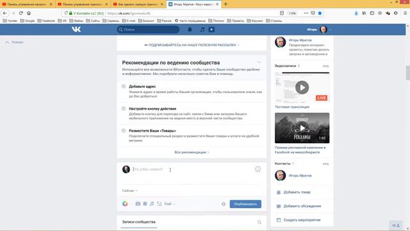The height and width of the screenshot is (231, 410).
Task: Mark 'Настройте кнопку действия' recommendation circle
Action: pos(124,108)
